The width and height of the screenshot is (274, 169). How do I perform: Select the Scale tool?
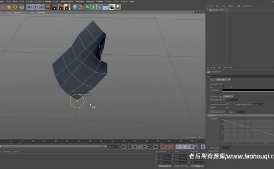pyautogui.click(x=9, y=7)
